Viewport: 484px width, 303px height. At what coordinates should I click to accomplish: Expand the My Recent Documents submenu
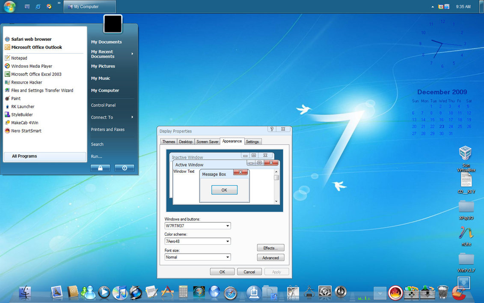(x=112, y=54)
